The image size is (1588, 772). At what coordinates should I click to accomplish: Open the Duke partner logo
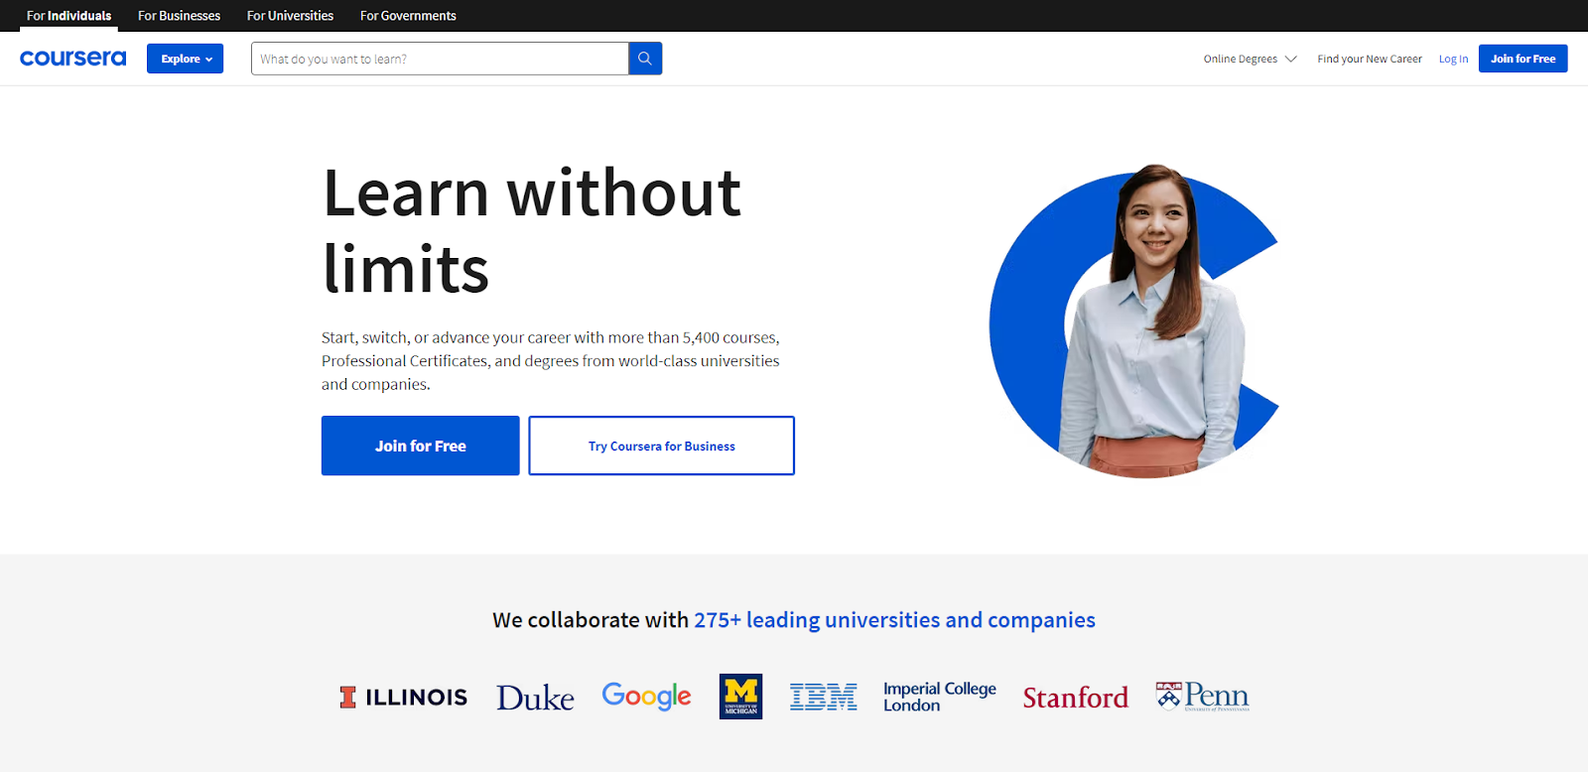[535, 698]
